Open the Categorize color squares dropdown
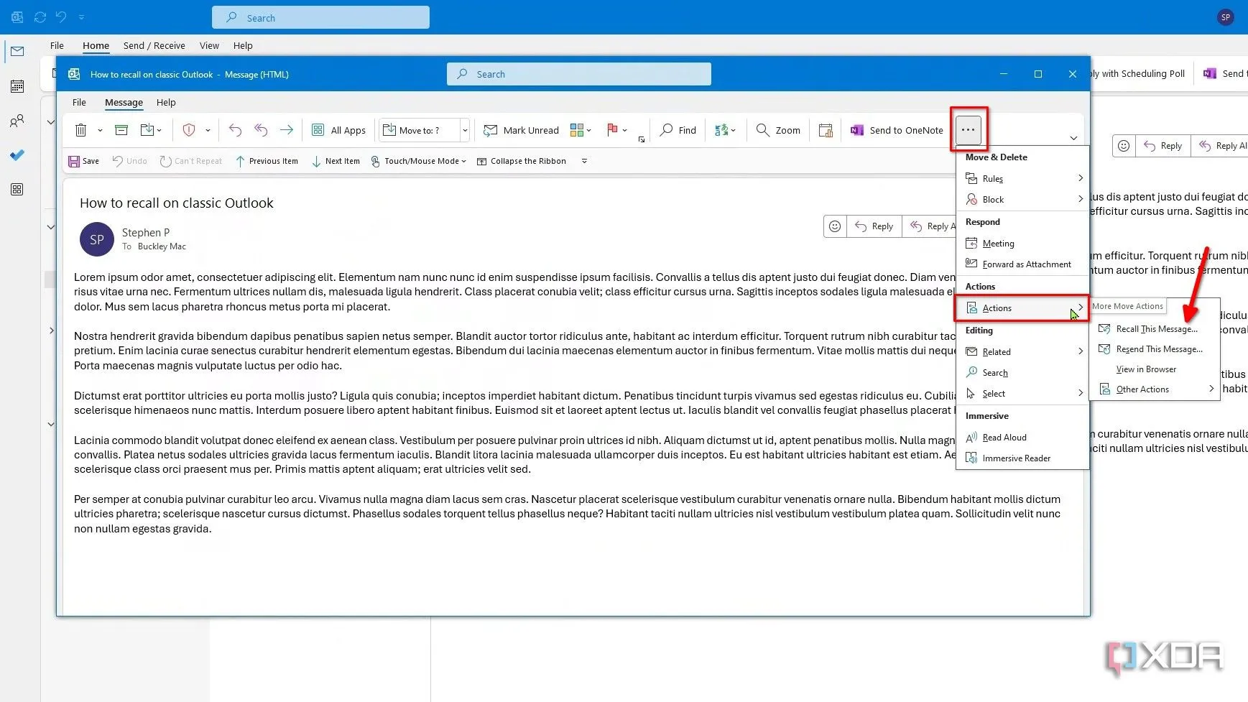 [x=581, y=130]
